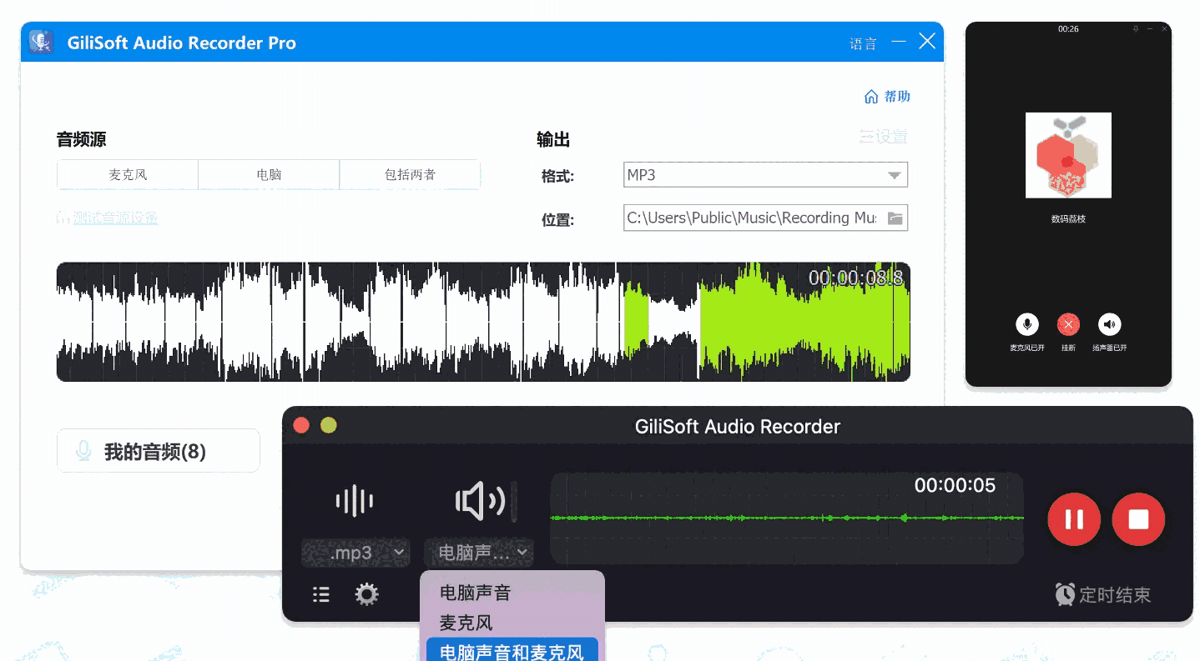Viewport: 1200px width, 661px height.
Task: Select the 麦克风 audio source tab
Action: (127, 174)
